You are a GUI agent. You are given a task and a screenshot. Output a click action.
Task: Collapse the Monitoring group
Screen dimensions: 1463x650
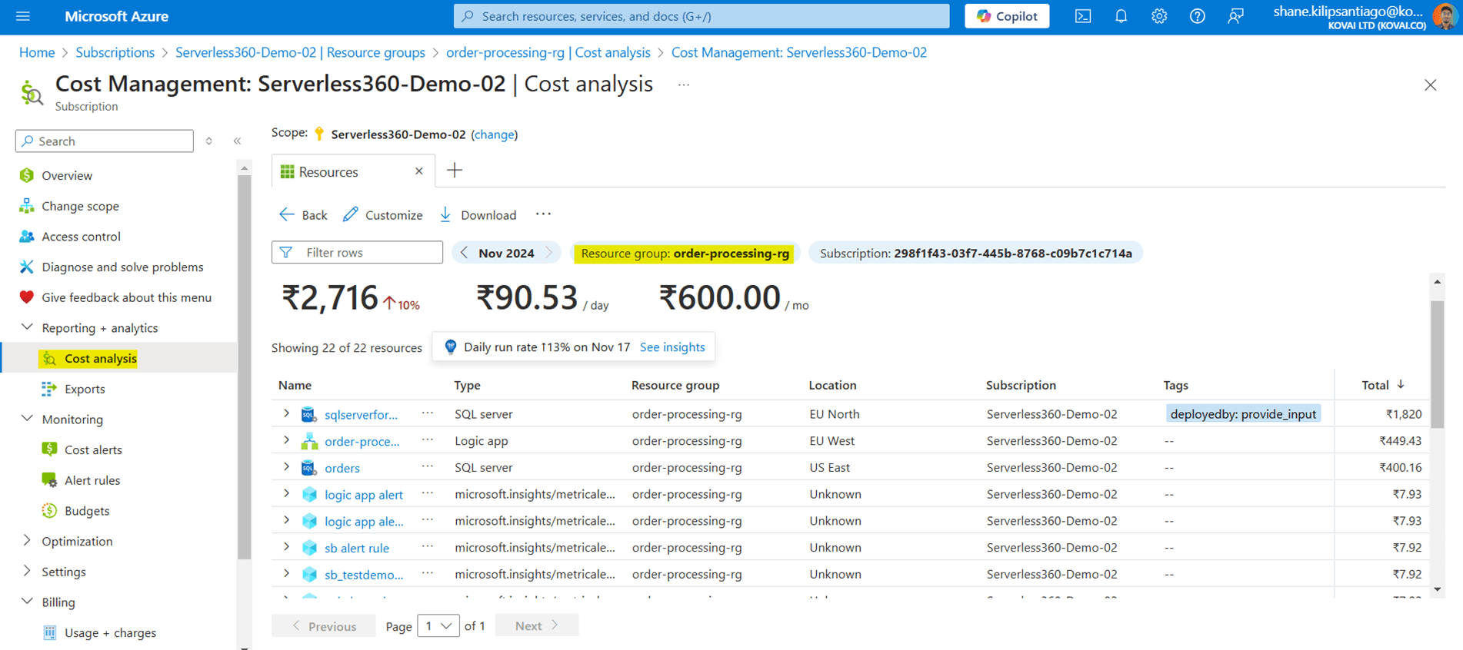pos(27,419)
